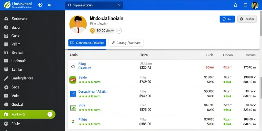Click the orange location badge icon

coord(92,31)
